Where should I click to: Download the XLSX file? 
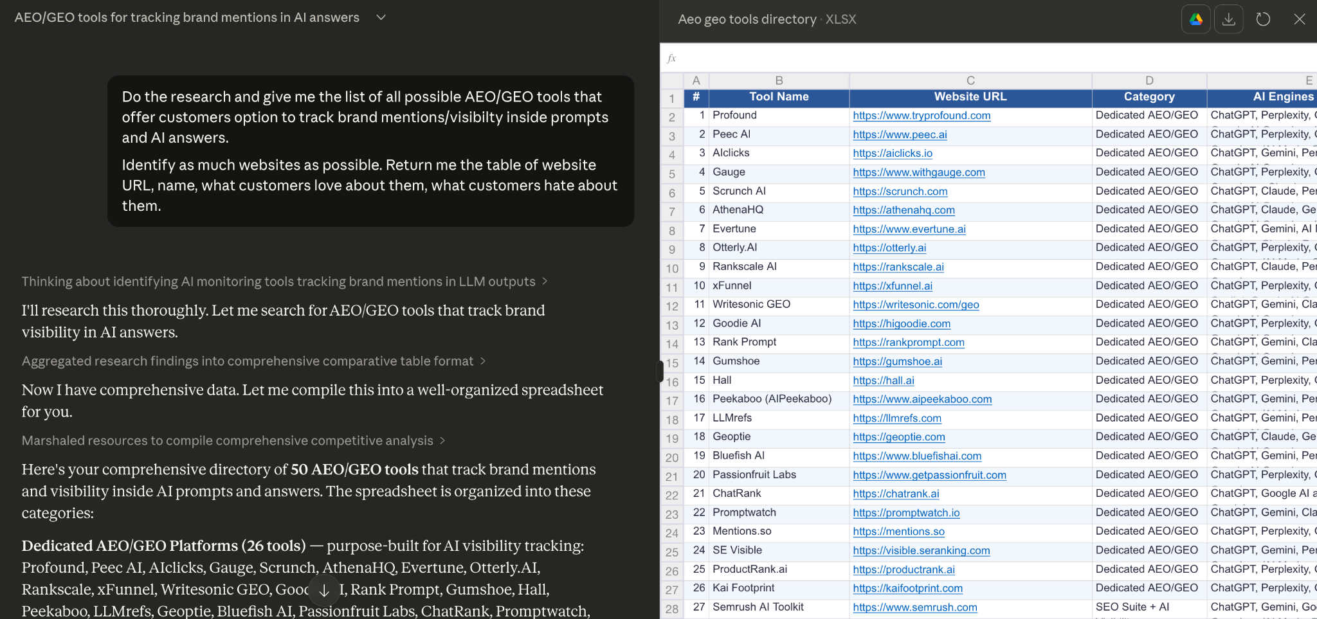(1228, 19)
